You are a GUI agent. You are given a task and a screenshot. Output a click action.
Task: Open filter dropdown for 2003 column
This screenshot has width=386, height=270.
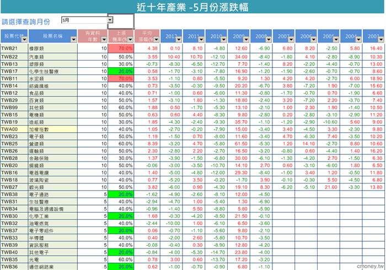[381, 40]
